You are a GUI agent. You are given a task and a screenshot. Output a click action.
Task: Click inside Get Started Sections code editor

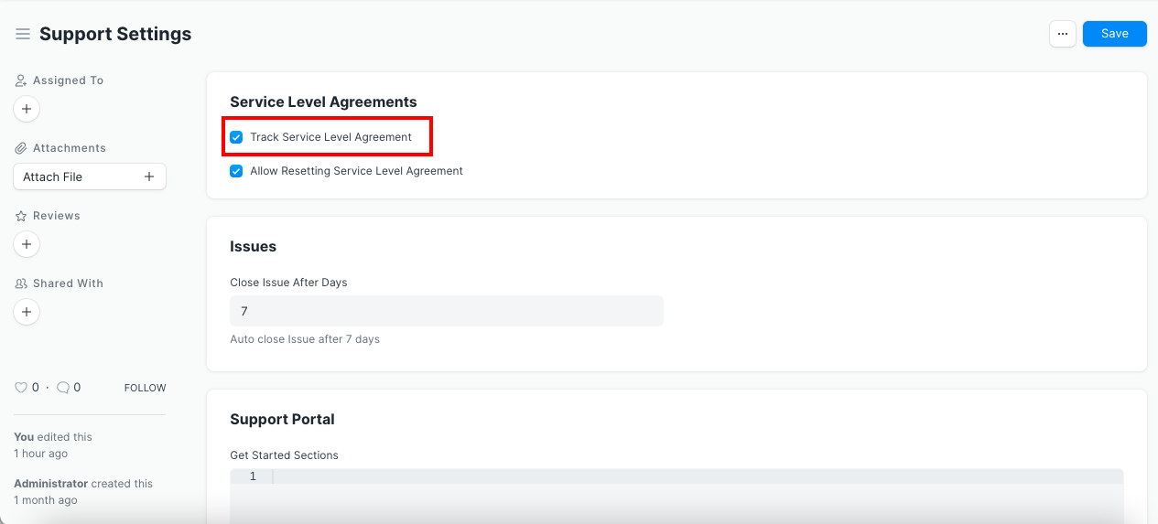(x=696, y=494)
